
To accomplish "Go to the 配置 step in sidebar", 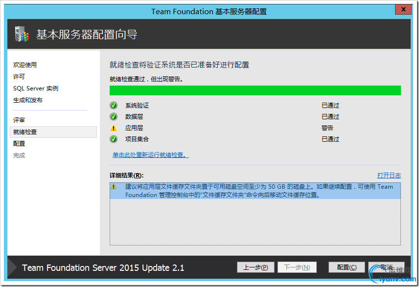I will point(19,144).
